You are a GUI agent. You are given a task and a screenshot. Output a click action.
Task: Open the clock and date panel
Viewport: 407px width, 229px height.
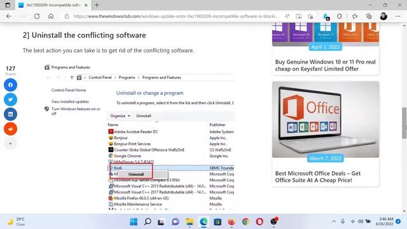[384, 221]
